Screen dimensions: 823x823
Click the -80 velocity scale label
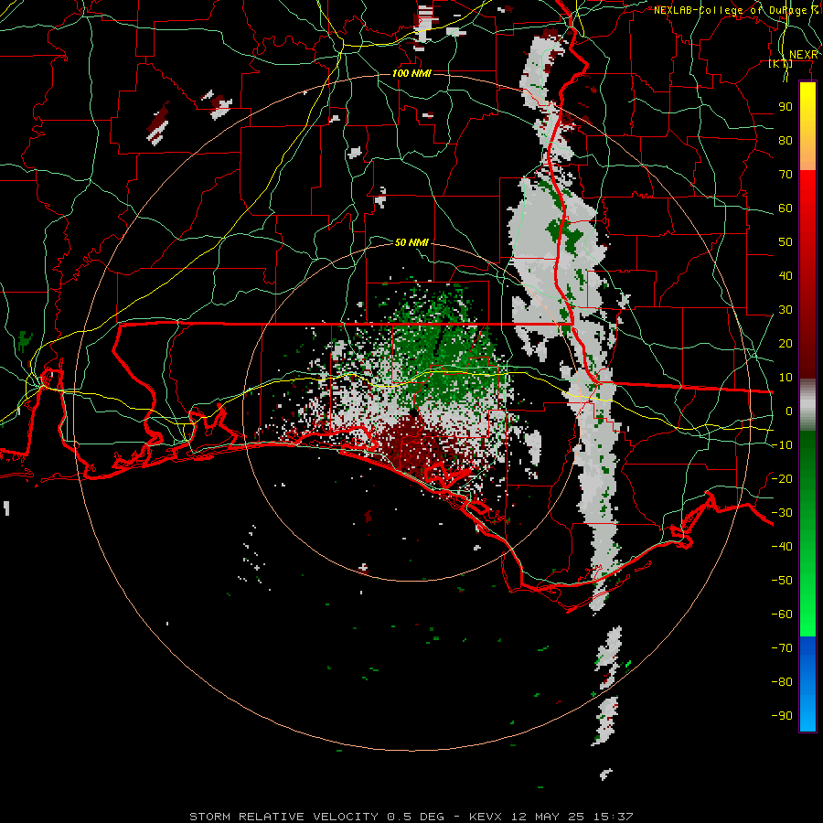pos(782,682)
